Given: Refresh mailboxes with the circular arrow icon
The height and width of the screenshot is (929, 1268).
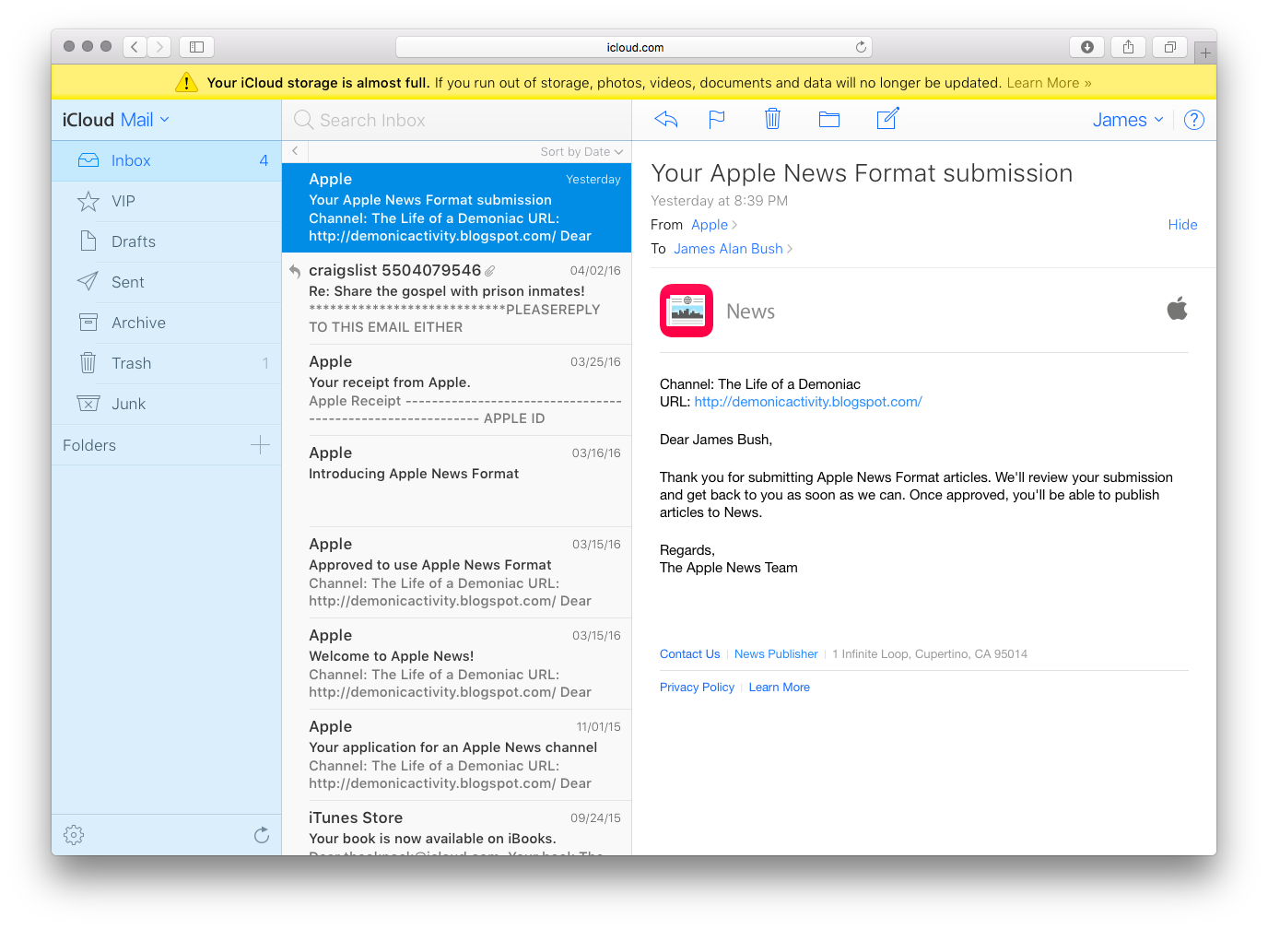Looking at the screenshot, I should pos(262,835).
